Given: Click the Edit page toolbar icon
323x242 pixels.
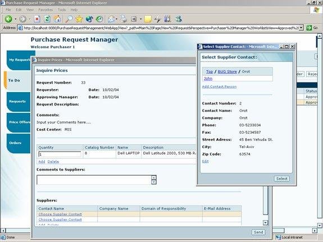Looking at the screenshot, I should click(134, 19).
